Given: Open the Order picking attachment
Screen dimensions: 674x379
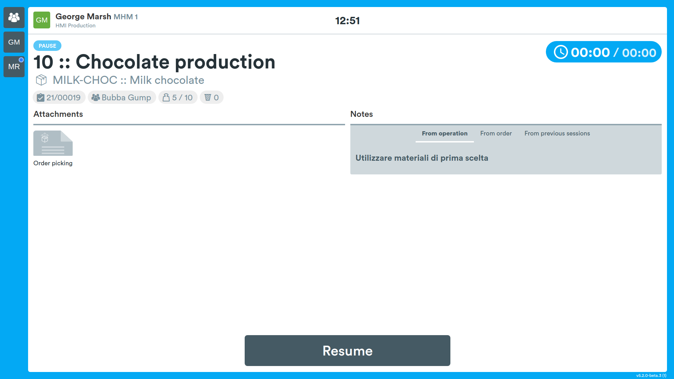Looking at the screenshot, I should pos(53,143).
